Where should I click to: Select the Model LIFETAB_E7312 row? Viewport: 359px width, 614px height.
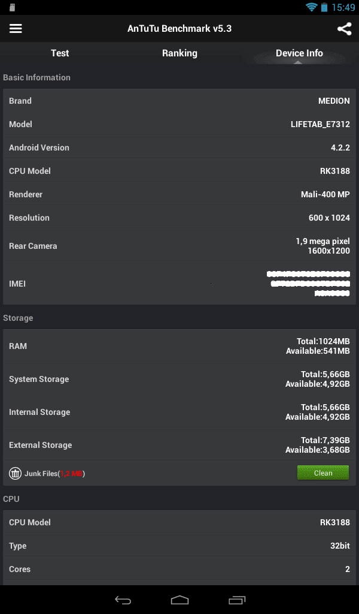[x=180, y=124]
